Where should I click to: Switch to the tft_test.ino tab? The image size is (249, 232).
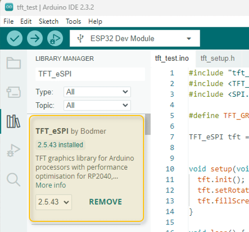[x=172, y=58]
